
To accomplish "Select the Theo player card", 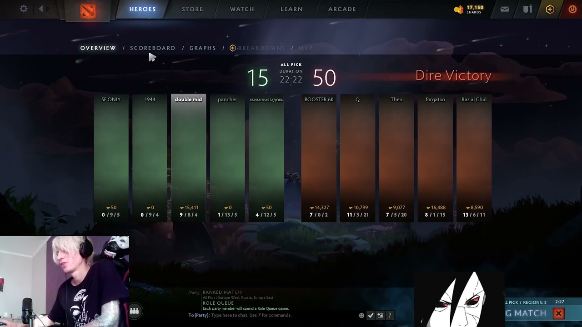I will click(x=396, y=158).
